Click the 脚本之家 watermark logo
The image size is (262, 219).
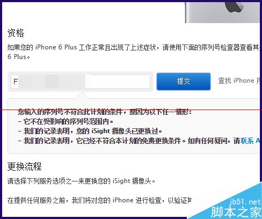click(x=236, y=212)
